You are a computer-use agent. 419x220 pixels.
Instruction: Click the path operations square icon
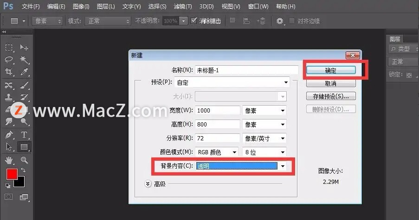pyautogui.click(x=232, y=20)
